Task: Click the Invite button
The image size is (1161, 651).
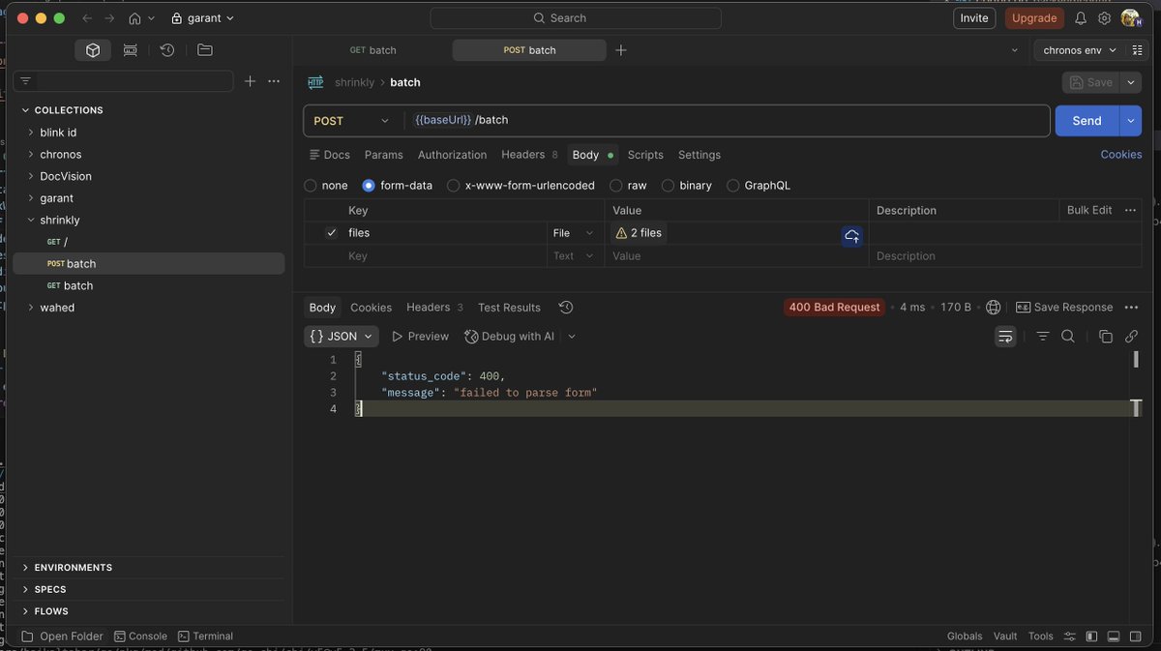Action: point(974,18)
